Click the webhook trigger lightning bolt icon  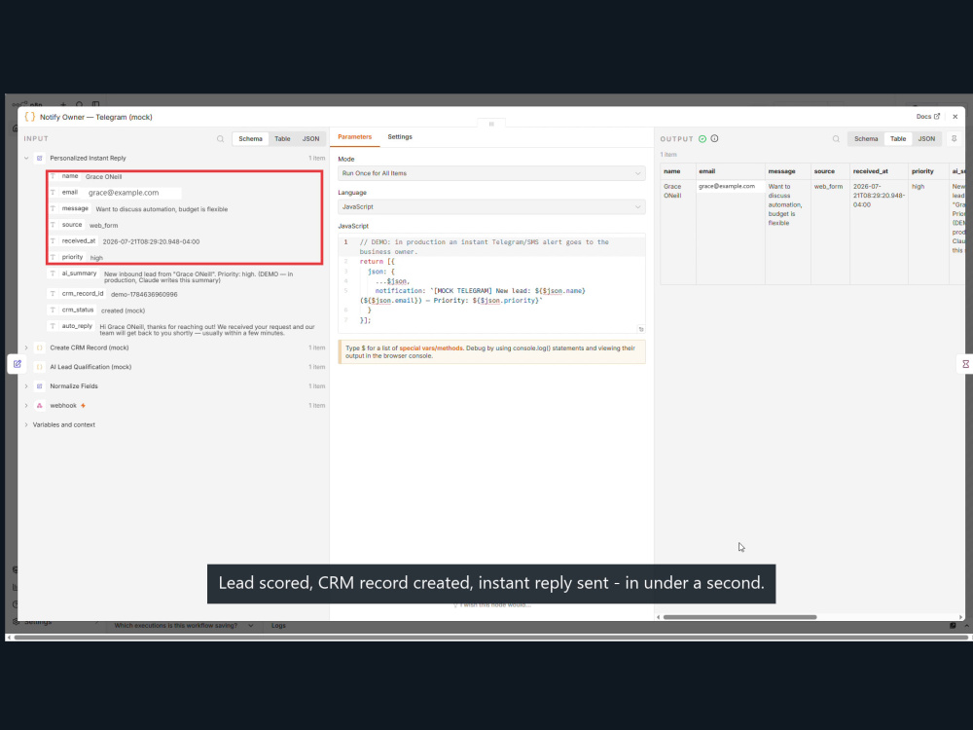click(x=83, y=405)
